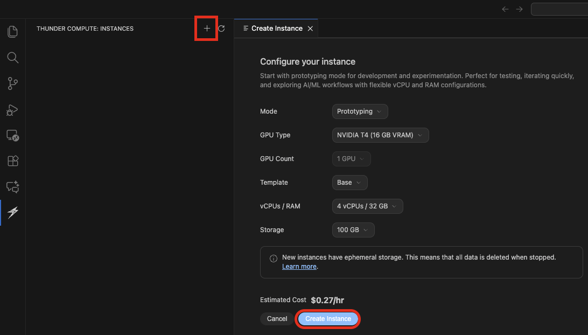Refresh the Thunder Compute instances list
The image size is (588, 335).
tap(222, 28)
